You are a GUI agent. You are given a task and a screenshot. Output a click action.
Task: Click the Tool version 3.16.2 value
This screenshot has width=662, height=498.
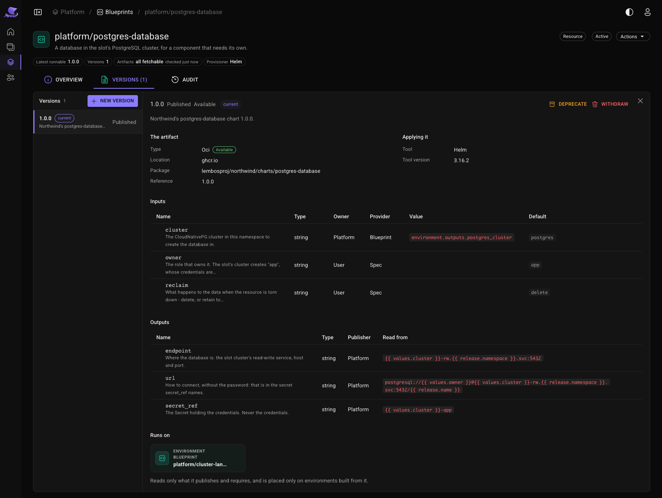click(462, 160)
